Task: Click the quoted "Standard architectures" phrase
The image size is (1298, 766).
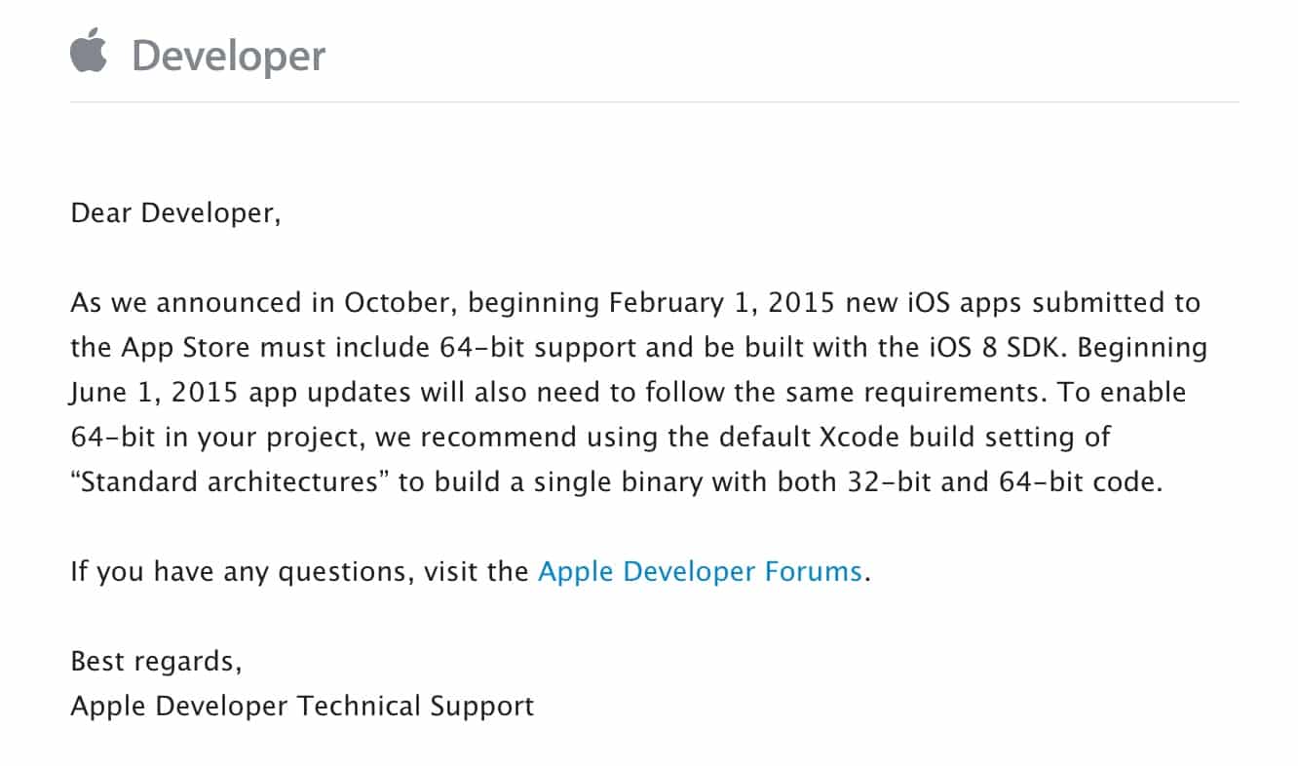Action: [230, 481]
